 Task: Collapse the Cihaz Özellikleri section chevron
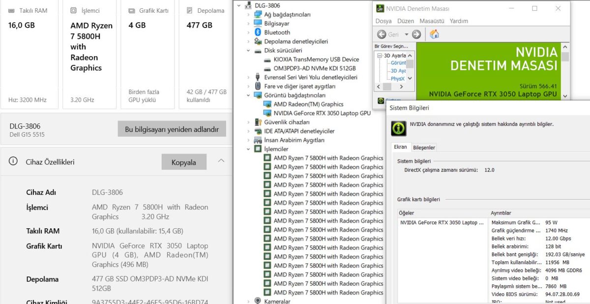(x=221, y=161)
